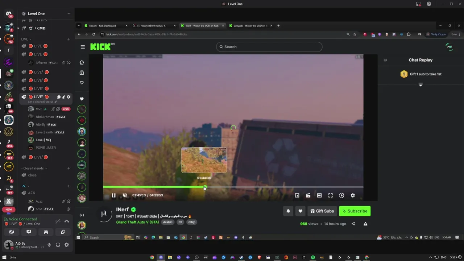
Task: Start an activity in Discord
Action: (46, 232)
